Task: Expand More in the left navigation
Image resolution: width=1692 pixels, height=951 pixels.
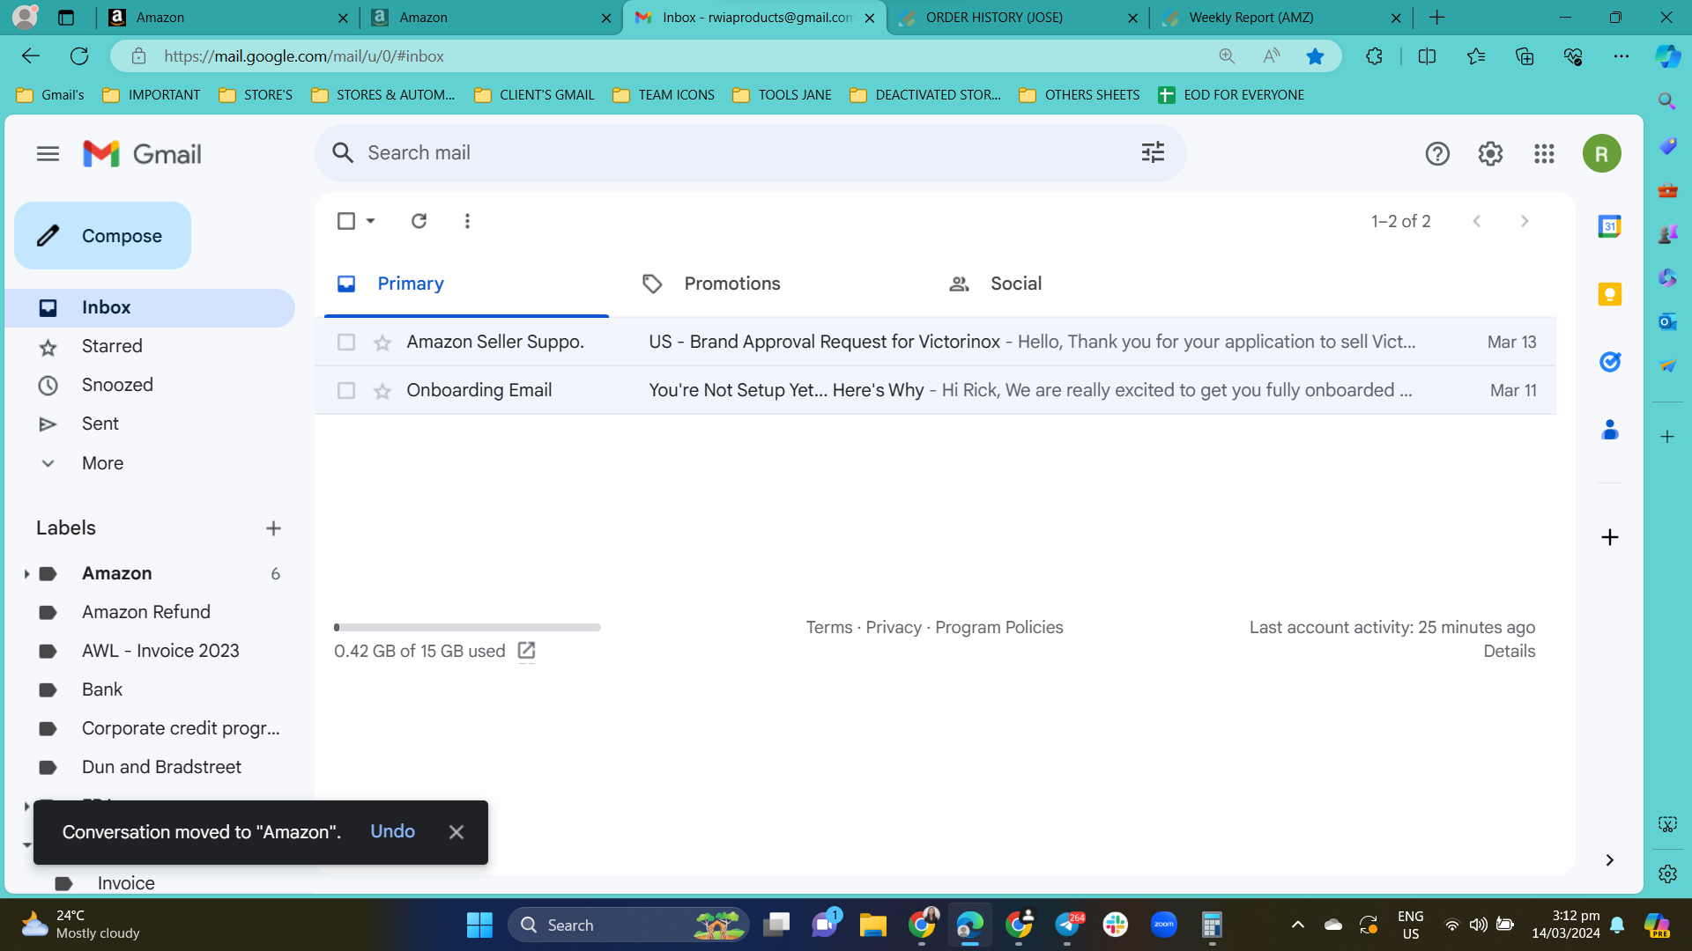Action: (102, 463)
